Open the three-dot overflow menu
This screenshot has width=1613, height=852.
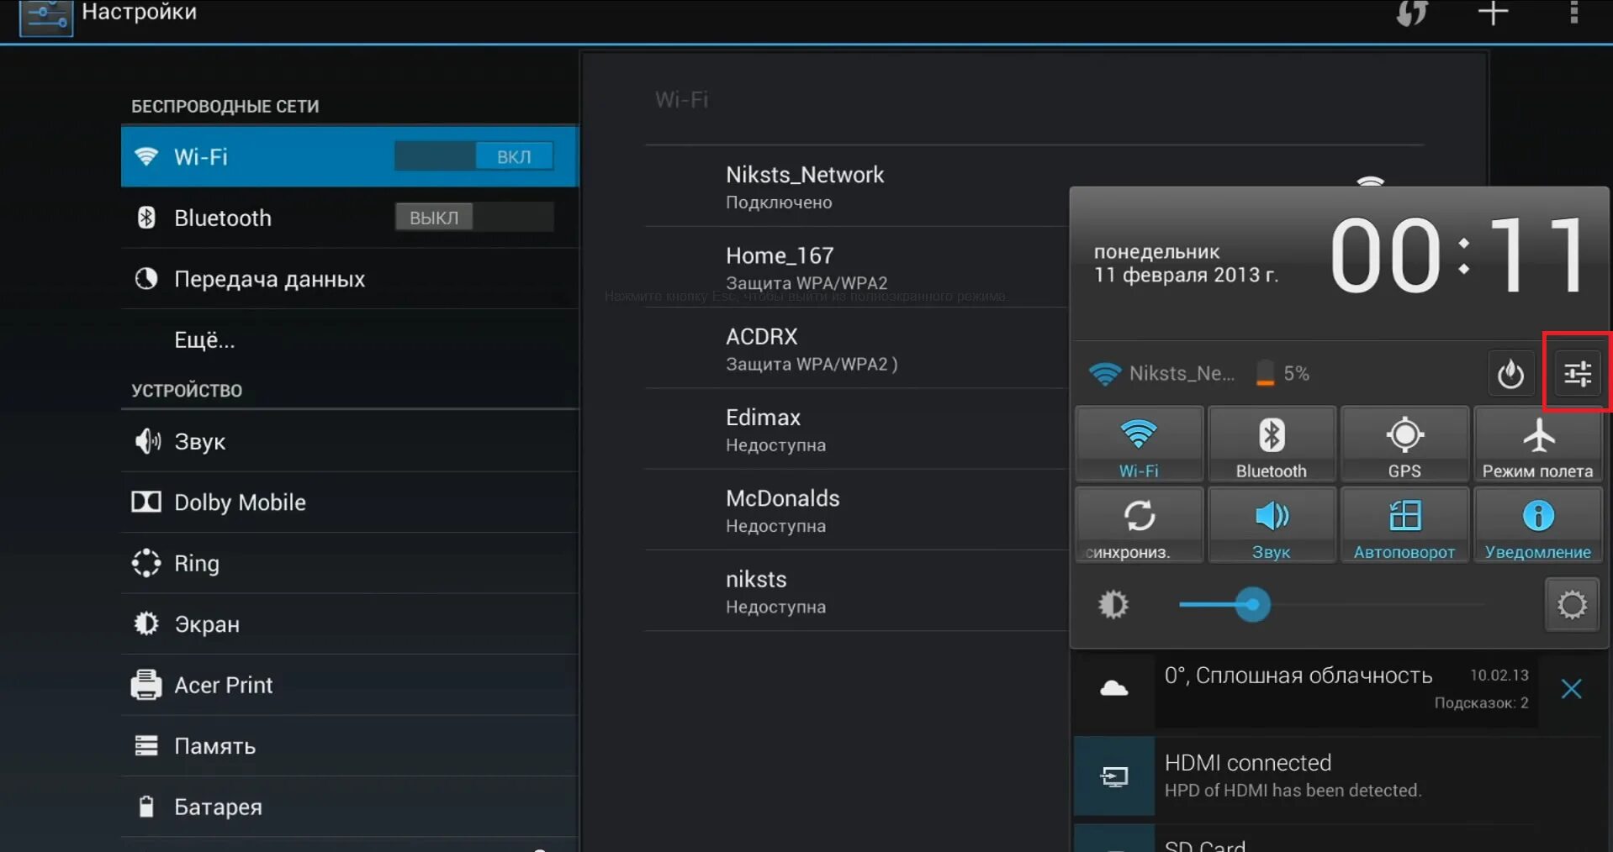pyautogui.click(x=1573, y=13)
